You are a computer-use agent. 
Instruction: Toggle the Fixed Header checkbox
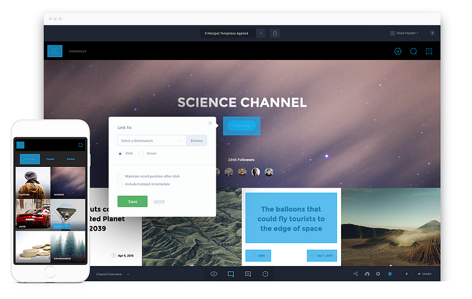(x=392, y=33)
